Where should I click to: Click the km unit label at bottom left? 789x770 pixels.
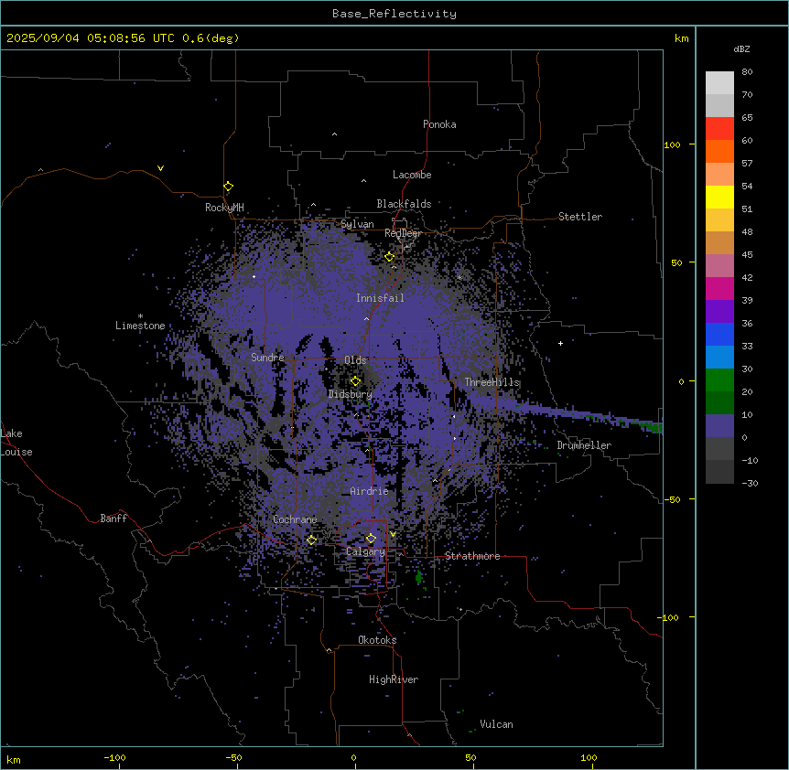click(x=14, y=759)
